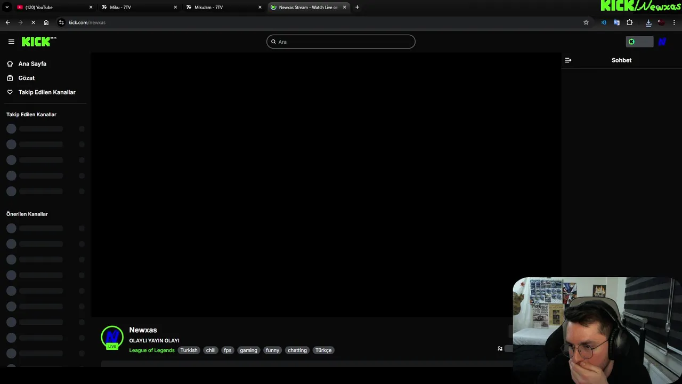Click the search magnifier icon
Screen dimensions: 682x384
coord(273,42)
